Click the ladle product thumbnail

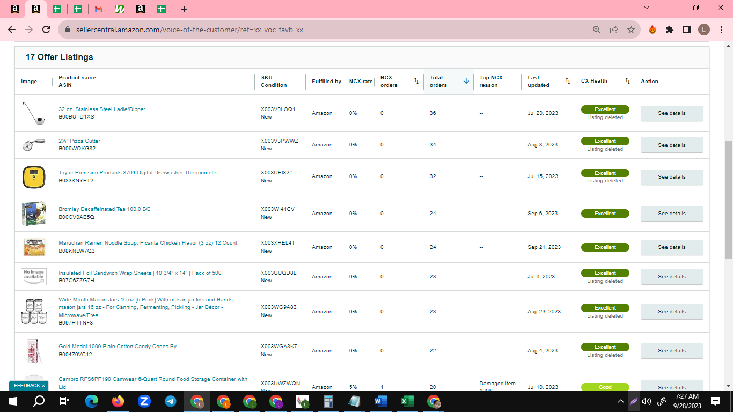click(x=33, y=113)
